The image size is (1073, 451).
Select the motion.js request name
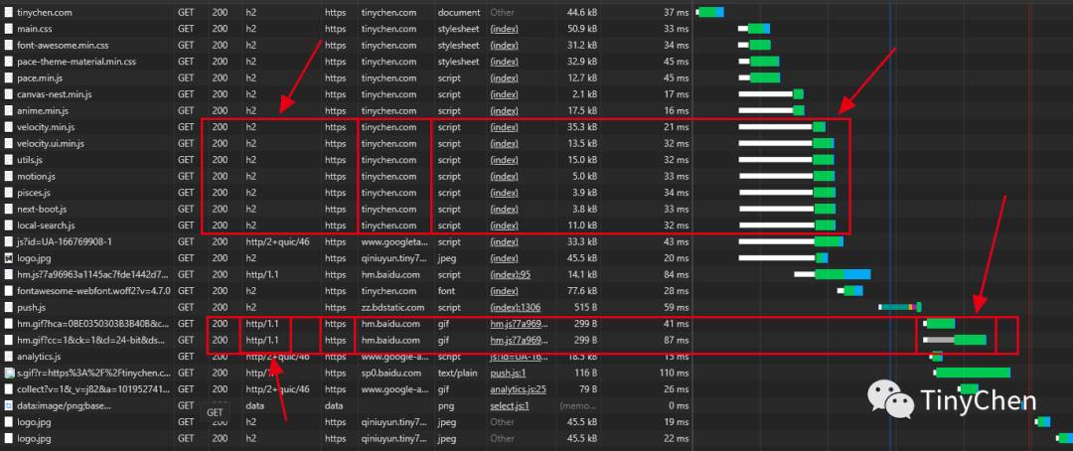tap(37, 176)
